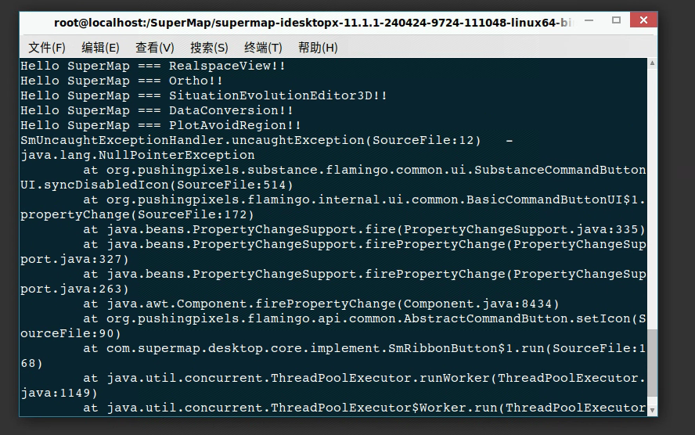Open the 帮助(H) menu
695x435 pixels.
(x=318, y=48)
